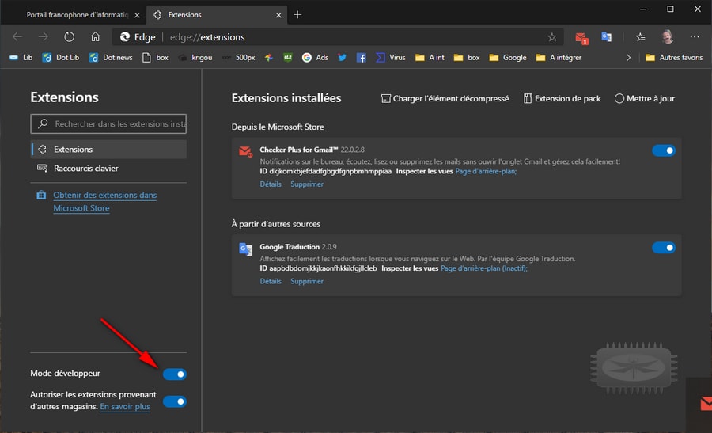Open the Settings and more ellipsis menu

[695, 36]
